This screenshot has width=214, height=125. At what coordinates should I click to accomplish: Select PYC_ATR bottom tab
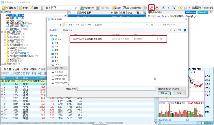click(x=70, y=123)
